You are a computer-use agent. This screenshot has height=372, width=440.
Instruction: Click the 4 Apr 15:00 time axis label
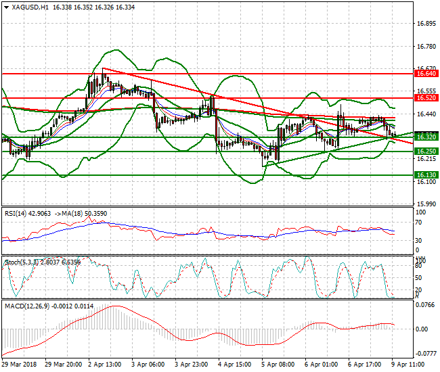(x=234, y=365)
